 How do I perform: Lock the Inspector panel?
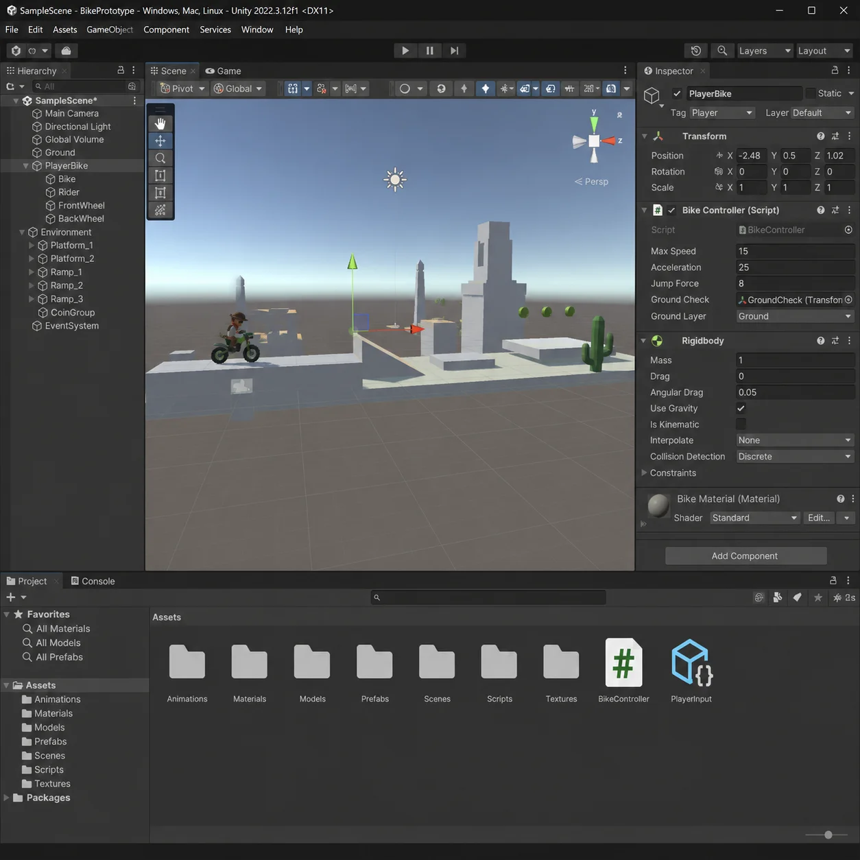(x=835, y=70)
